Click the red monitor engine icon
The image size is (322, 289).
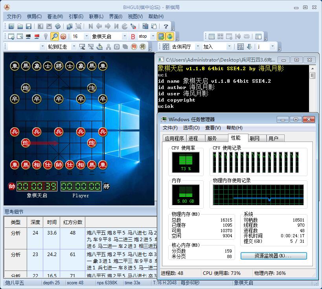coord(37,36)
